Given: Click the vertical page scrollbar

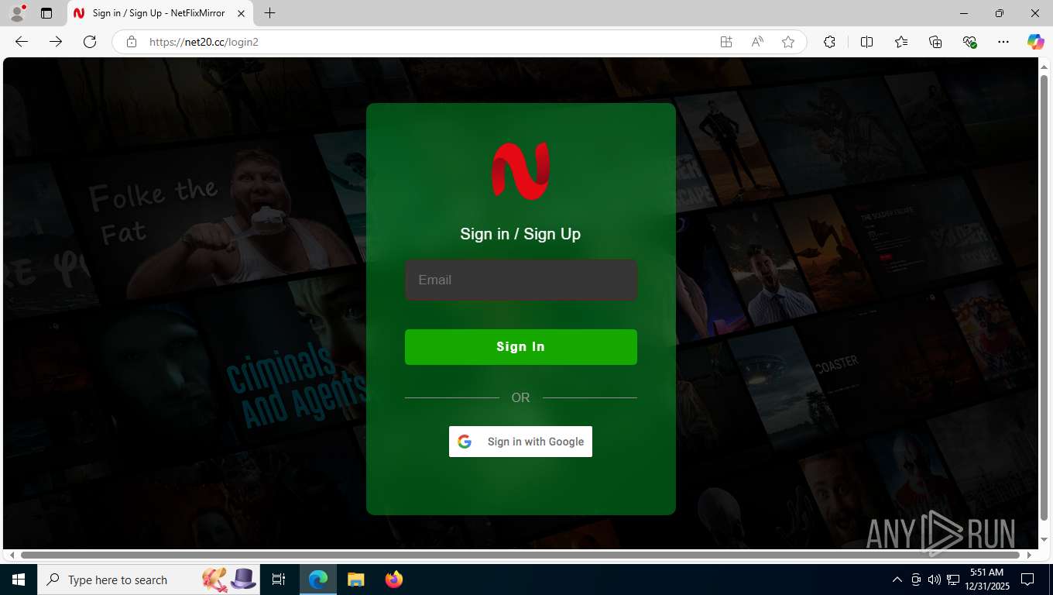Looking at the screenshot, I should [x=1044, y=297].
